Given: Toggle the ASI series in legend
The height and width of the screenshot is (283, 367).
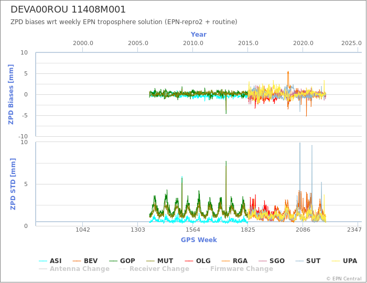Looking at the screenshot, I should [50, 261].
